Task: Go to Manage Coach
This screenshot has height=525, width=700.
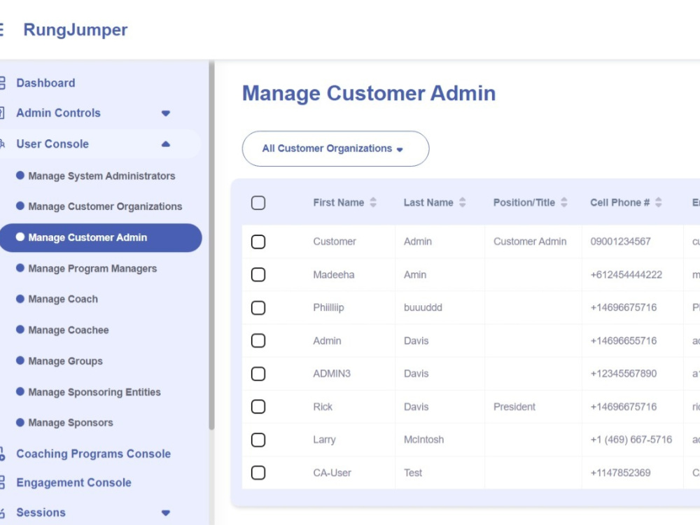Action: click(x=63, y=299)
